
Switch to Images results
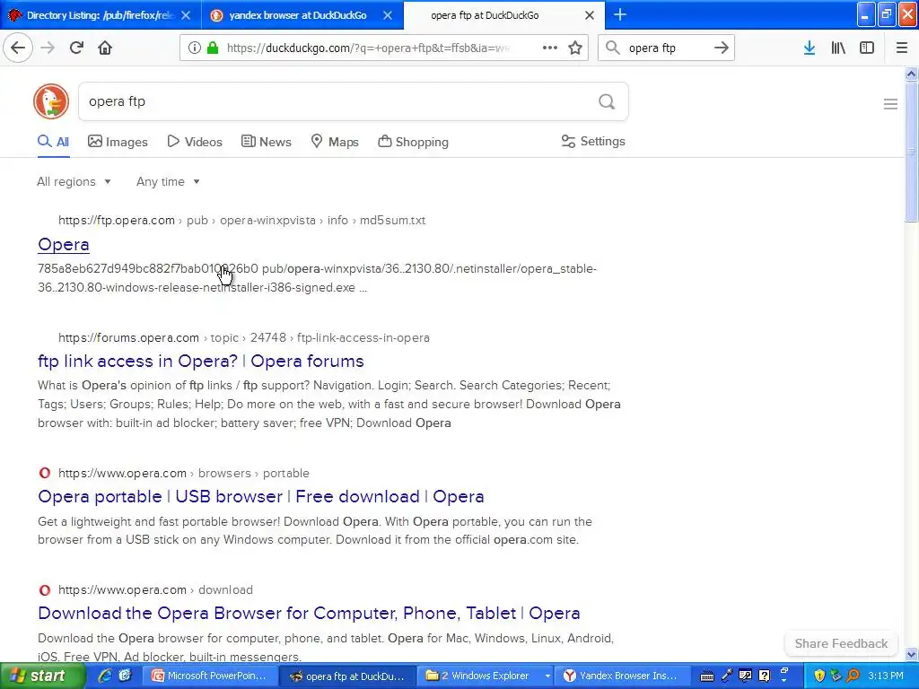coord(118,142)
